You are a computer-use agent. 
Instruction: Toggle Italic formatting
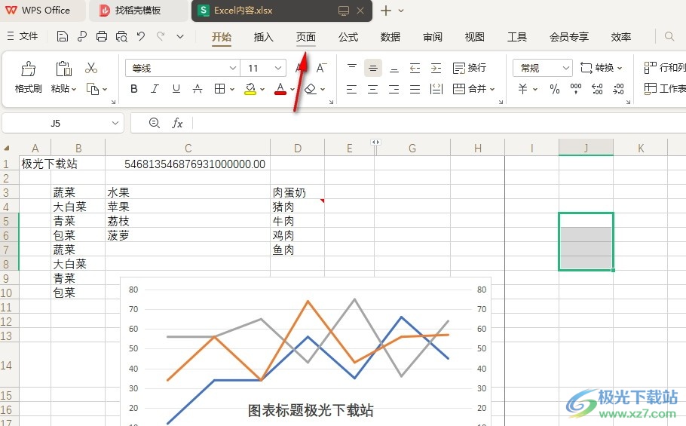(x=155, y=89)
